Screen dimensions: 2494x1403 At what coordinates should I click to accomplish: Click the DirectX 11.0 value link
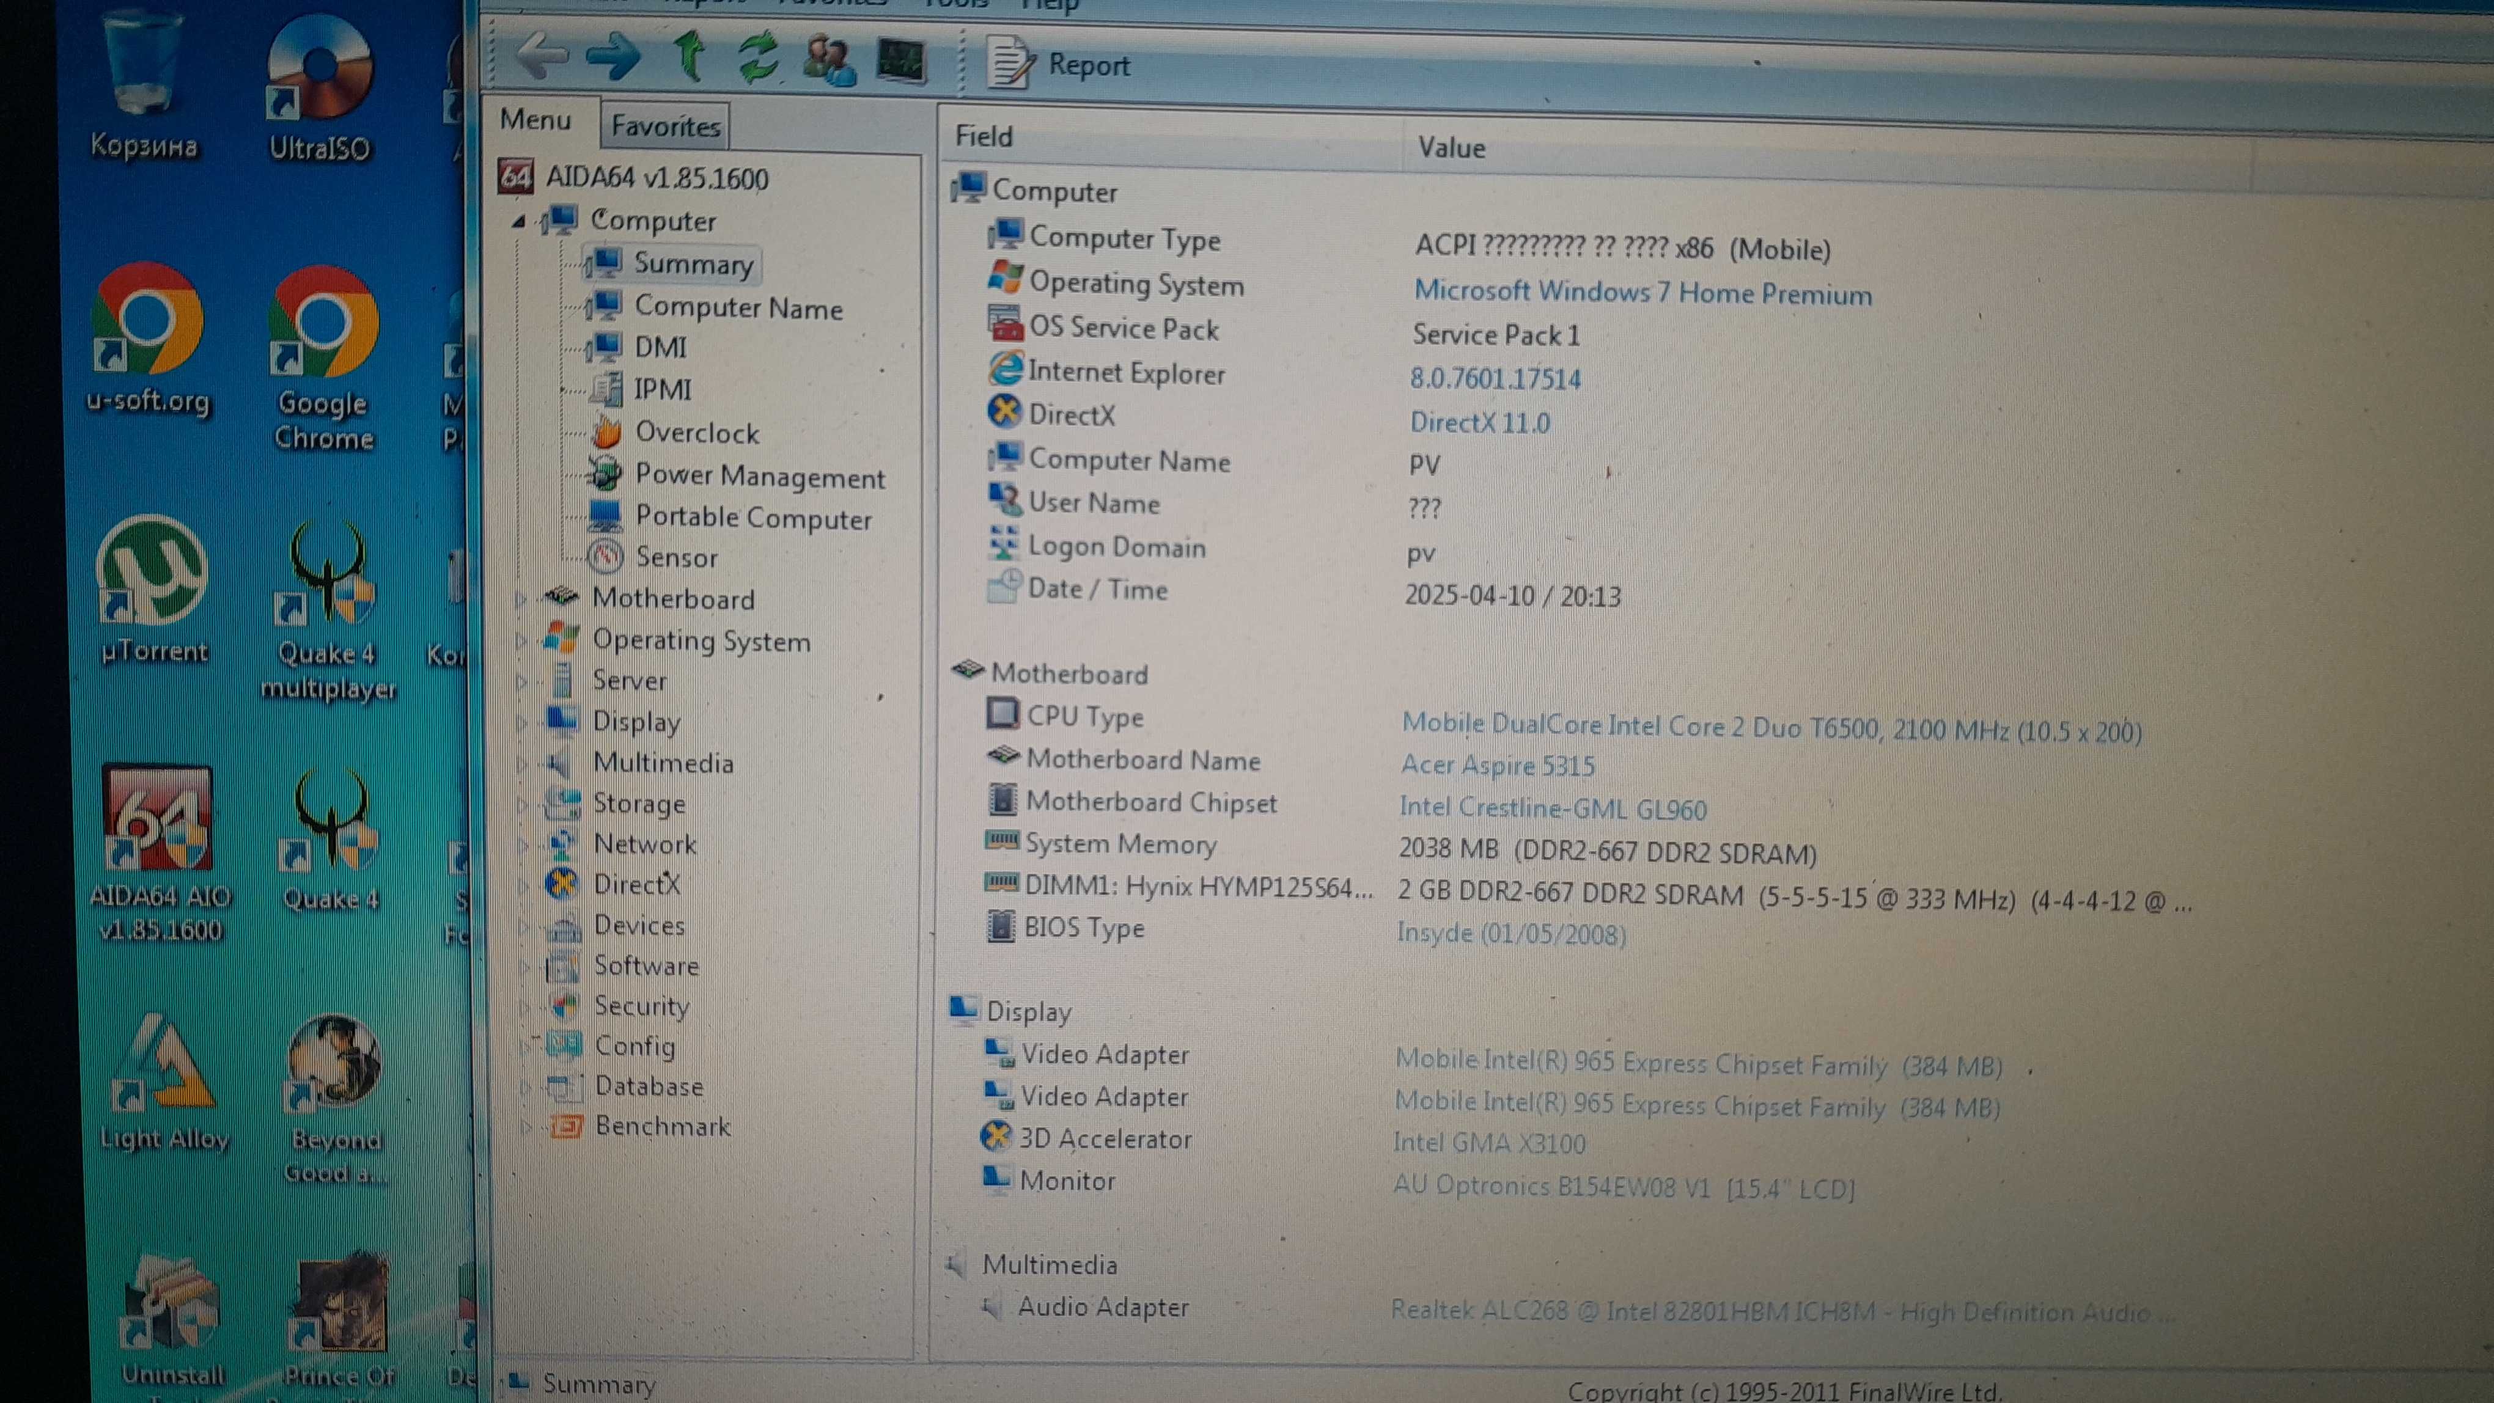click(x=1481, y=423)
